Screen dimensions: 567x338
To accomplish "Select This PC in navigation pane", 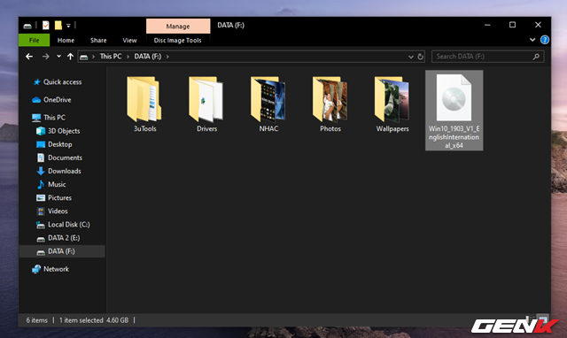I will (49, 118).
